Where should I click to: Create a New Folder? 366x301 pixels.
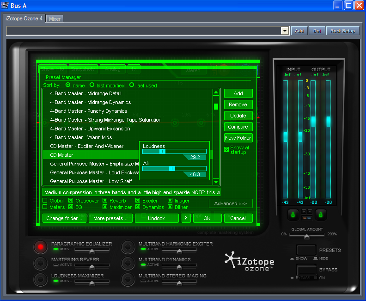[x=238, y=138]
